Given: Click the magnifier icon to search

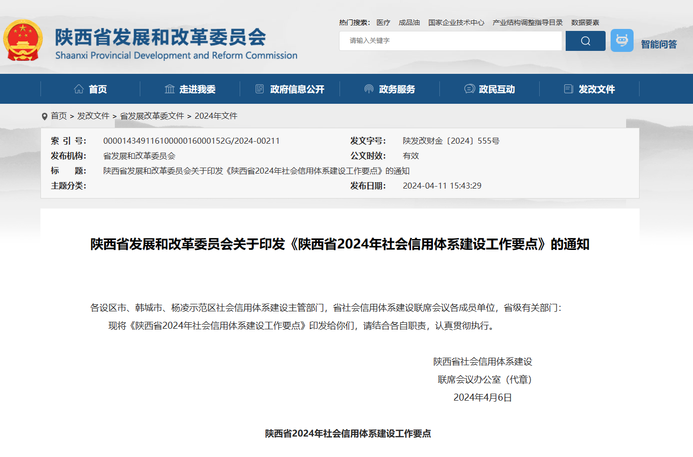Looking at the screenshot, I should pos(585,40).
